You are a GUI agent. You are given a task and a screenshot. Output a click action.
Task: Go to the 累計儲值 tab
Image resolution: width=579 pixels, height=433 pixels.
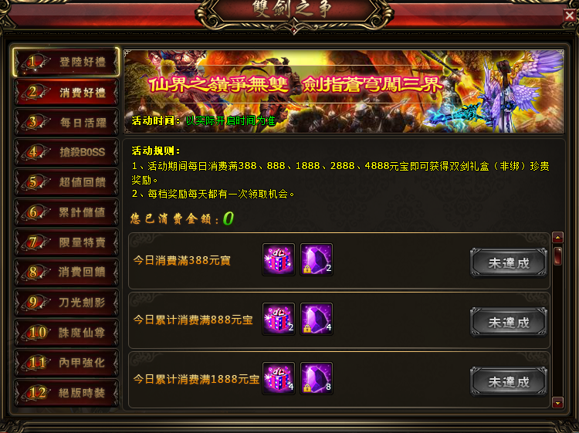point(66,212)
